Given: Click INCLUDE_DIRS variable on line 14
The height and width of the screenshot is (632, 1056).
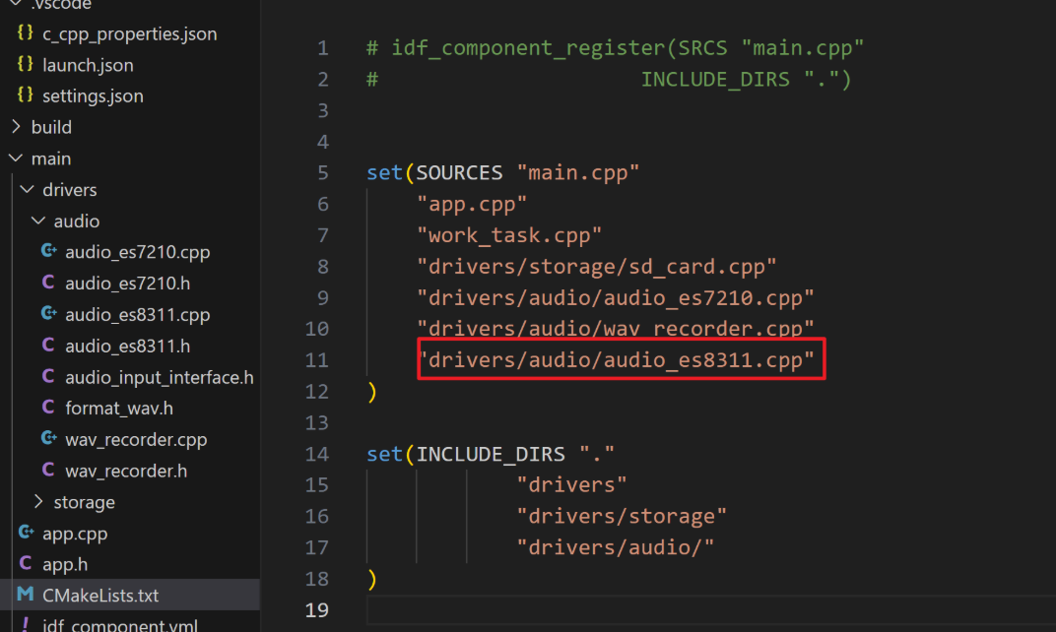Looking at the screenshot, I should pos(491,455).
